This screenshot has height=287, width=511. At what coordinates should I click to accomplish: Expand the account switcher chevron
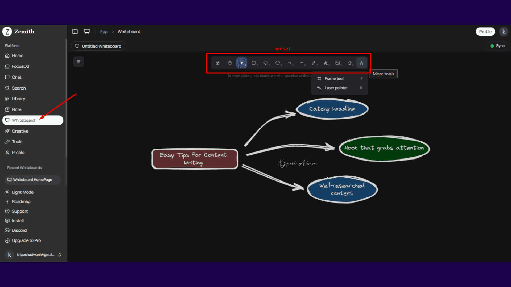pyautogui.click(x=60, y=255)
